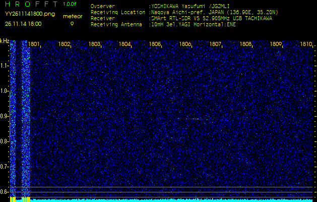Viewport: 317px width, 202px height.
Task: Pick the 1803 time tick
Action: (95, 44)
